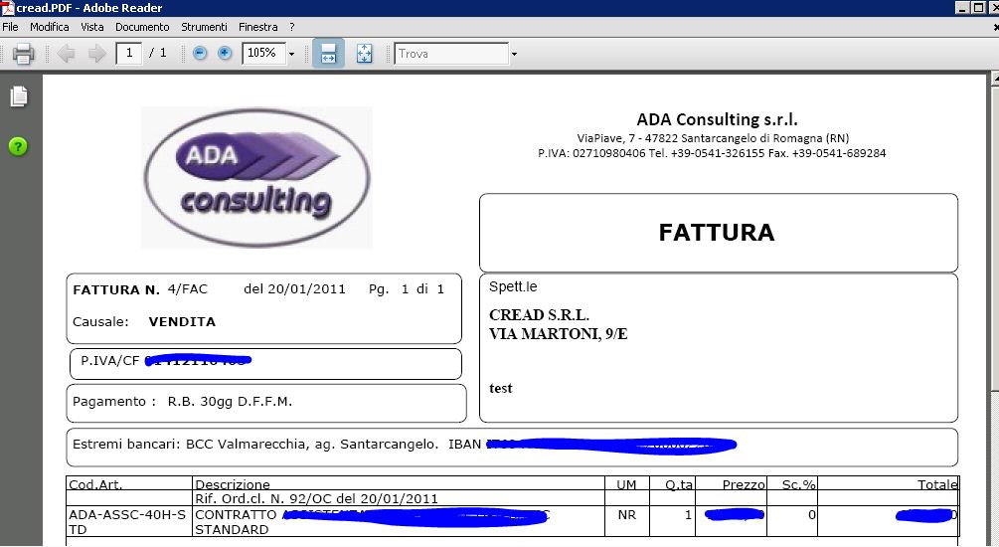
Task: Go to next page arrow
Action: click(x=96, y=53)
